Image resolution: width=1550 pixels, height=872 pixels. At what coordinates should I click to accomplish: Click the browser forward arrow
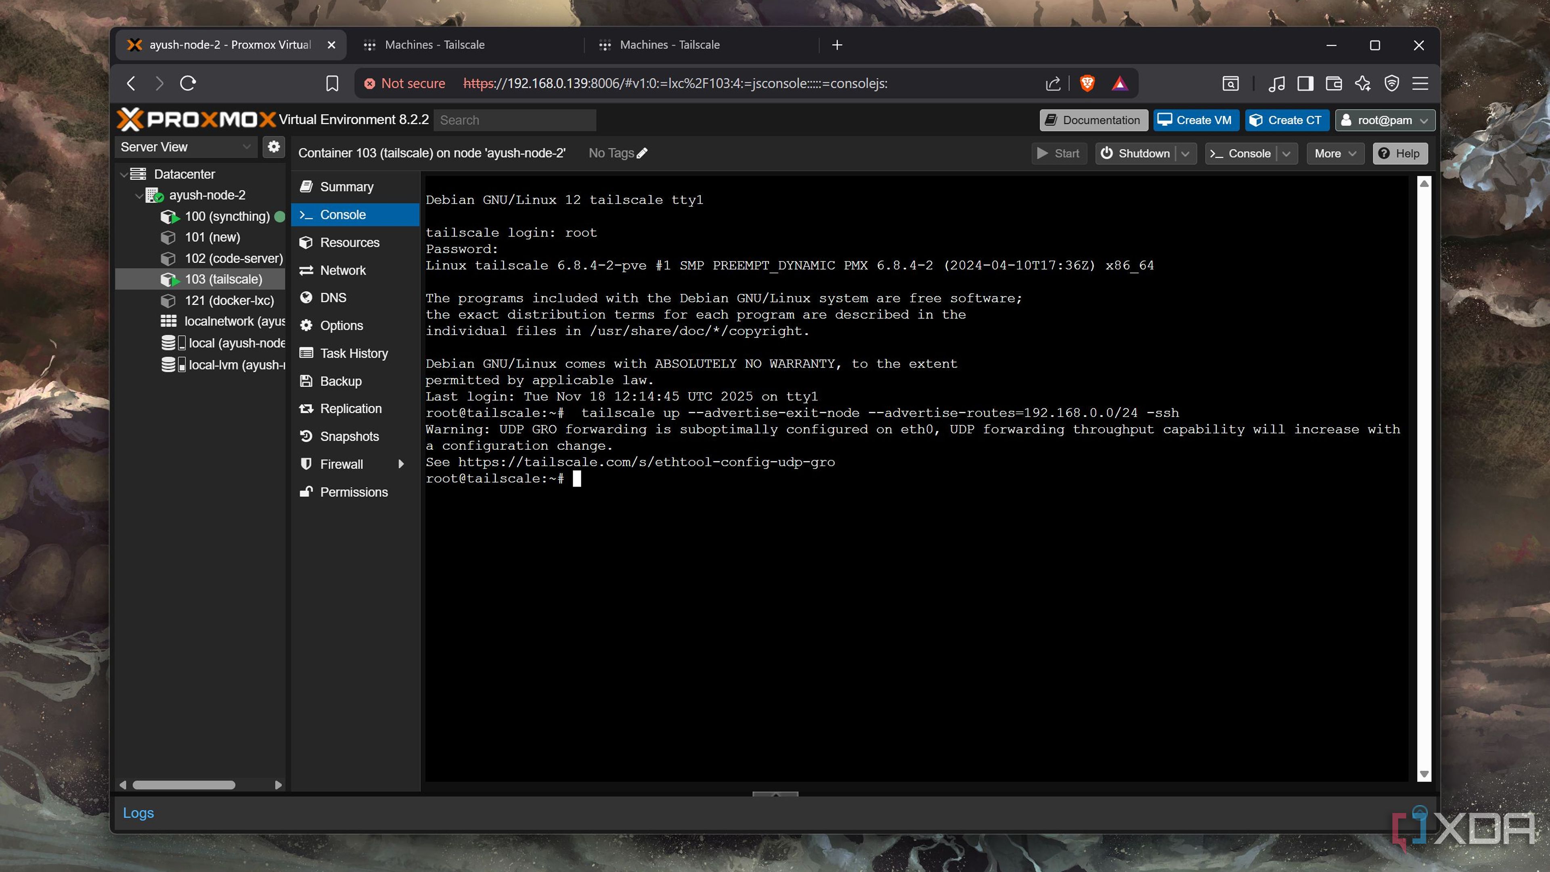pos(159,83)
